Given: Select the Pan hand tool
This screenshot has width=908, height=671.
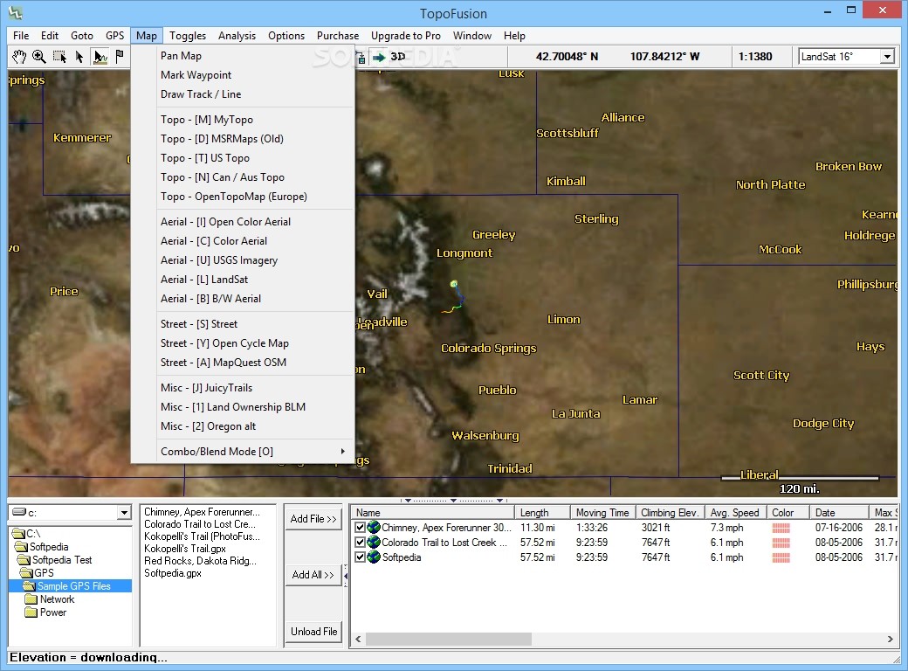Looking at the screenshot, I should click(x=19, y=56).
